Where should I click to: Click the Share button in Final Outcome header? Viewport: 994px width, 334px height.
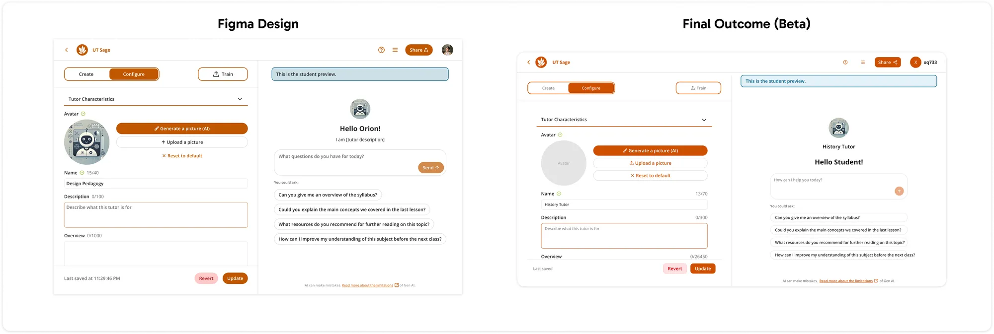click(888, 63)
